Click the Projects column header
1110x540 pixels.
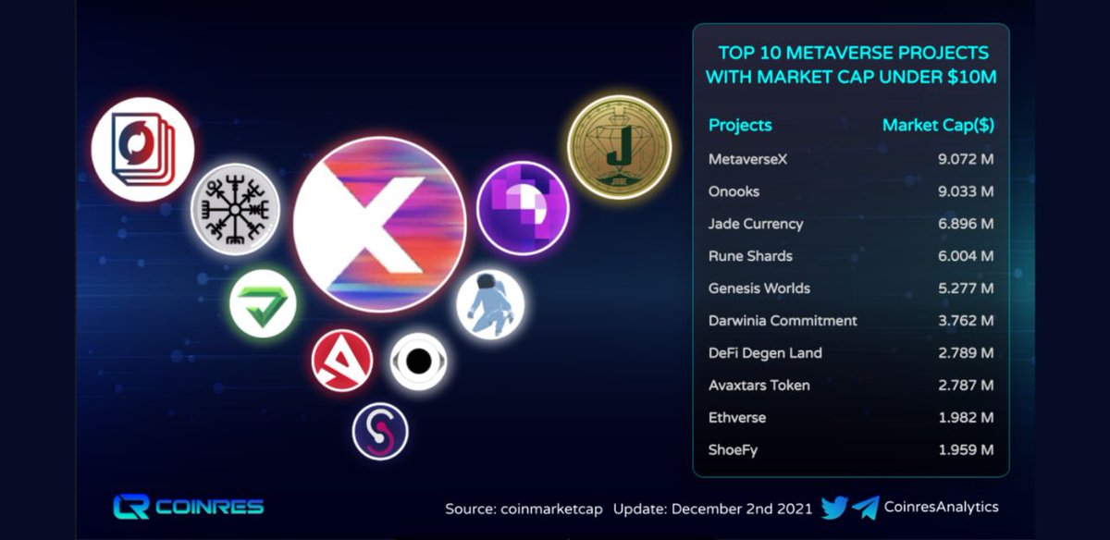pyautogui.click(x=740, y=125)
